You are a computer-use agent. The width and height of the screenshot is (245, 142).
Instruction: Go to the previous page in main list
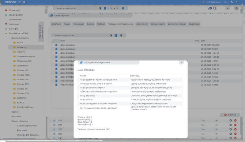100,9
